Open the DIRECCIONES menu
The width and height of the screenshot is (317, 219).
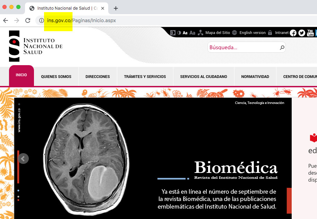(98, 77)
